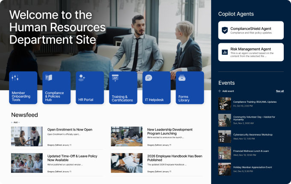Open the Open Enrollment Is Now Open article
This screenshot has width=291, height=184.
(70, 130)
